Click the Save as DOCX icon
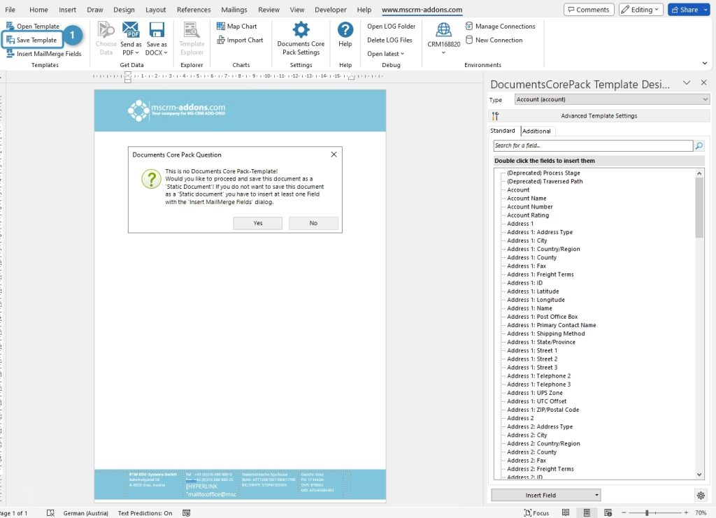This screenshot has width=716, height=518. pyautogui.click(x=157, y=30)
